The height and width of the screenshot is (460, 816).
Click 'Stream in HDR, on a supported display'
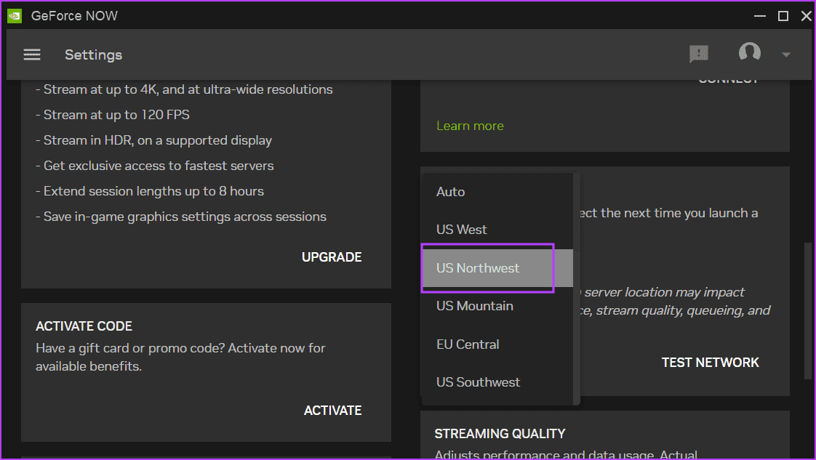(153, 140)
